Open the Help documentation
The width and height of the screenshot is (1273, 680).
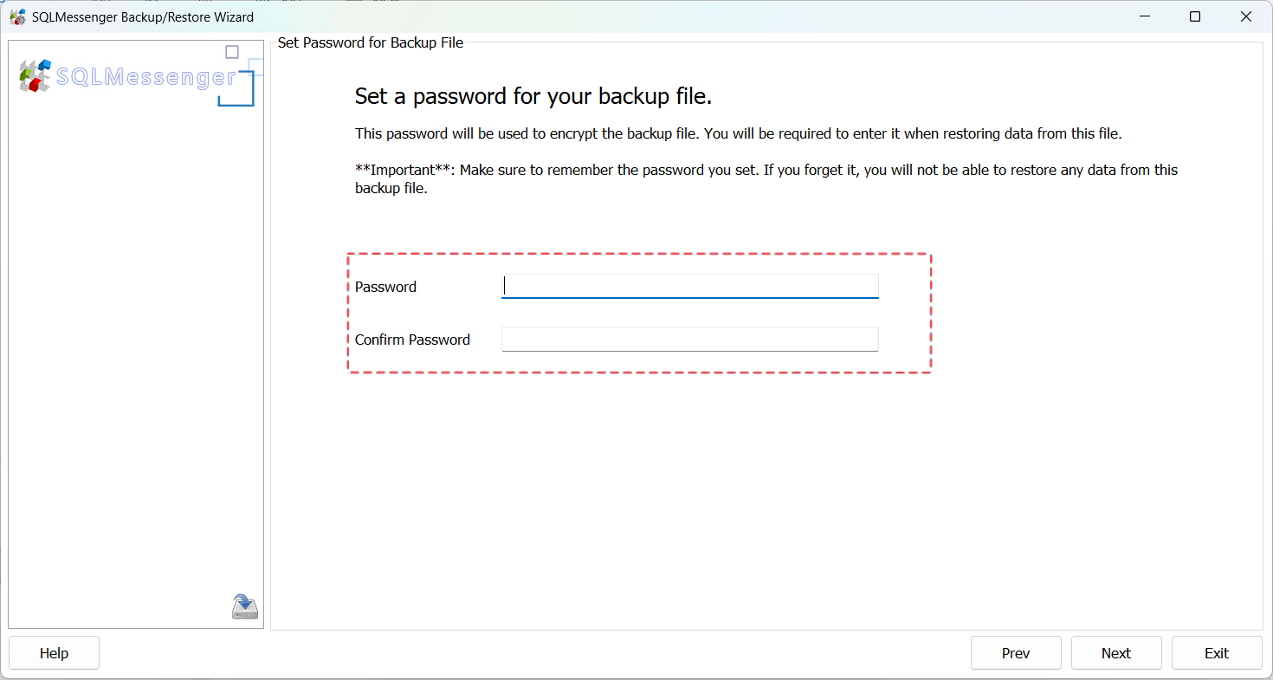(x=54, y=652)
